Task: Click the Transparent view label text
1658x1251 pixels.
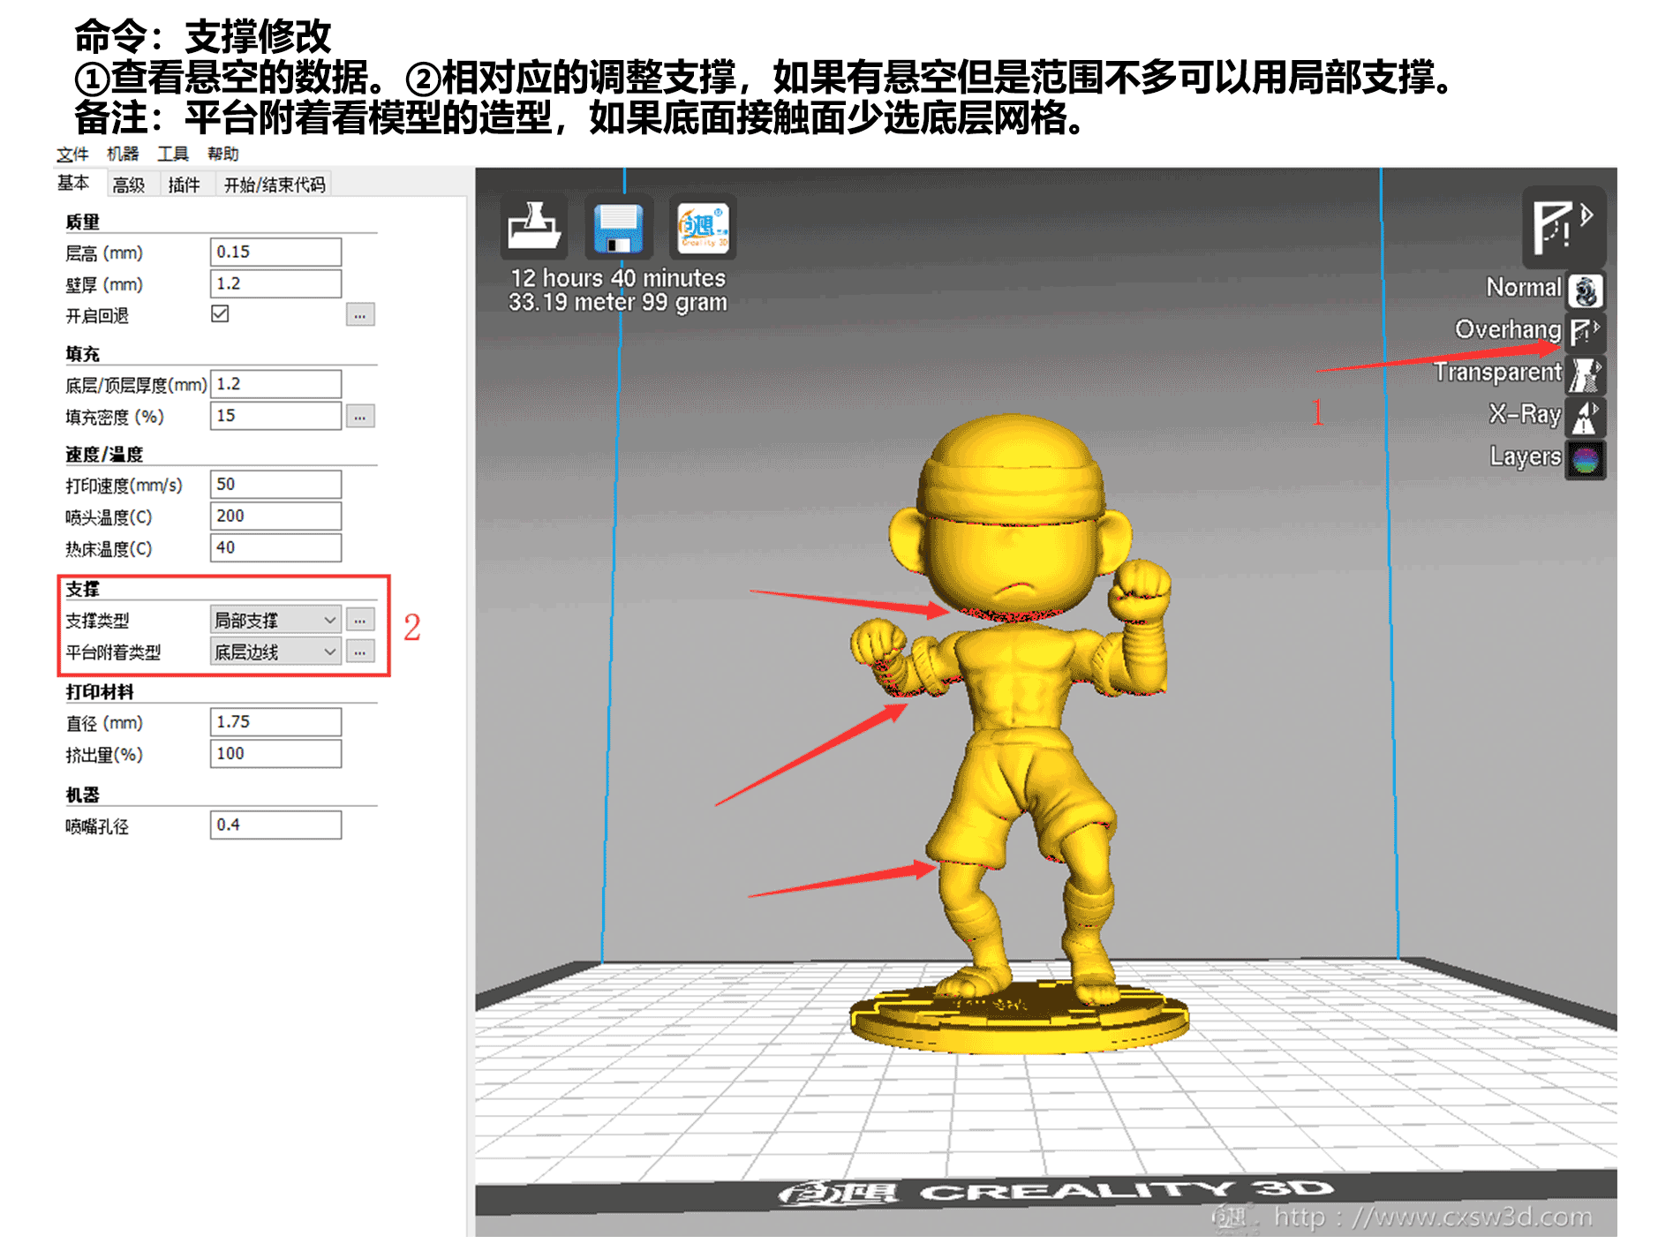Action: coord(1497,372)
